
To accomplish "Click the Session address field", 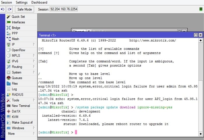I will click(x=64, y=9).
